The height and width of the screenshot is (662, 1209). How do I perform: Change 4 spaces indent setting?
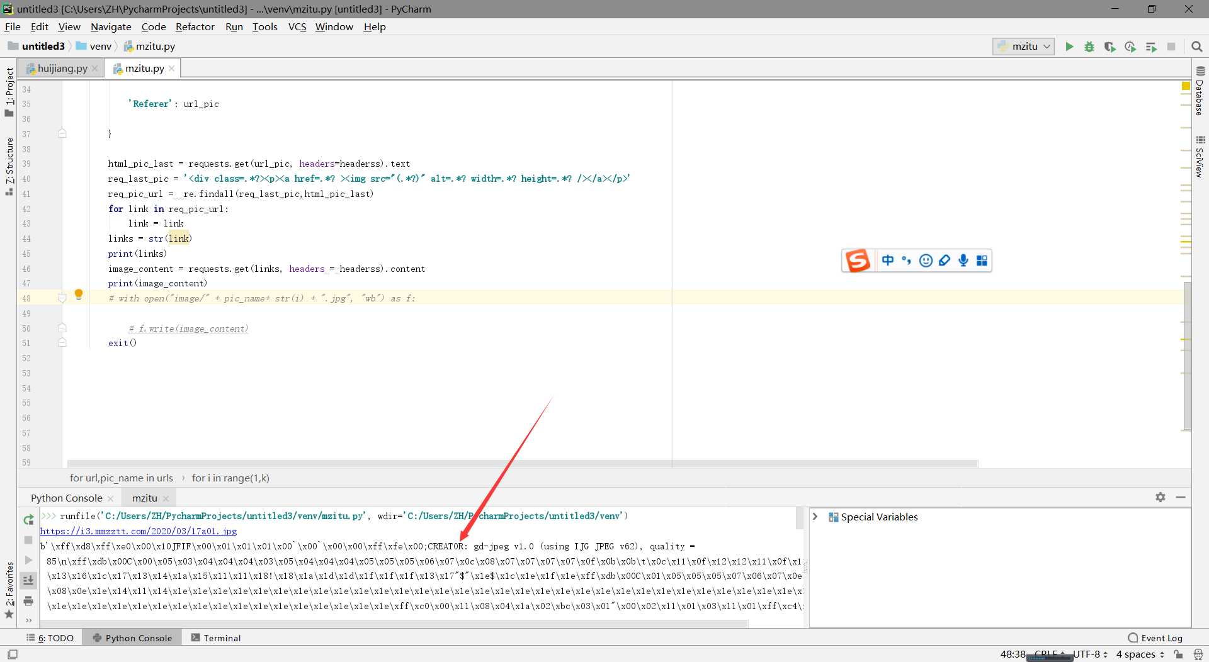coord(1140,654)
